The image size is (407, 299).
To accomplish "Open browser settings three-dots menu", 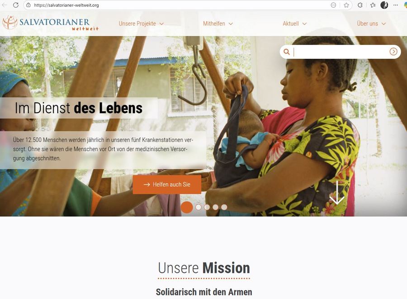I will point(396,5).
